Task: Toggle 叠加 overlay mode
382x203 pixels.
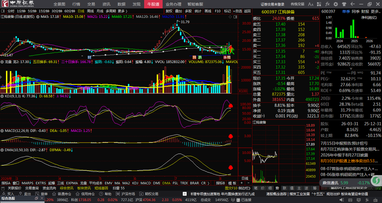Action: point(178,11)
